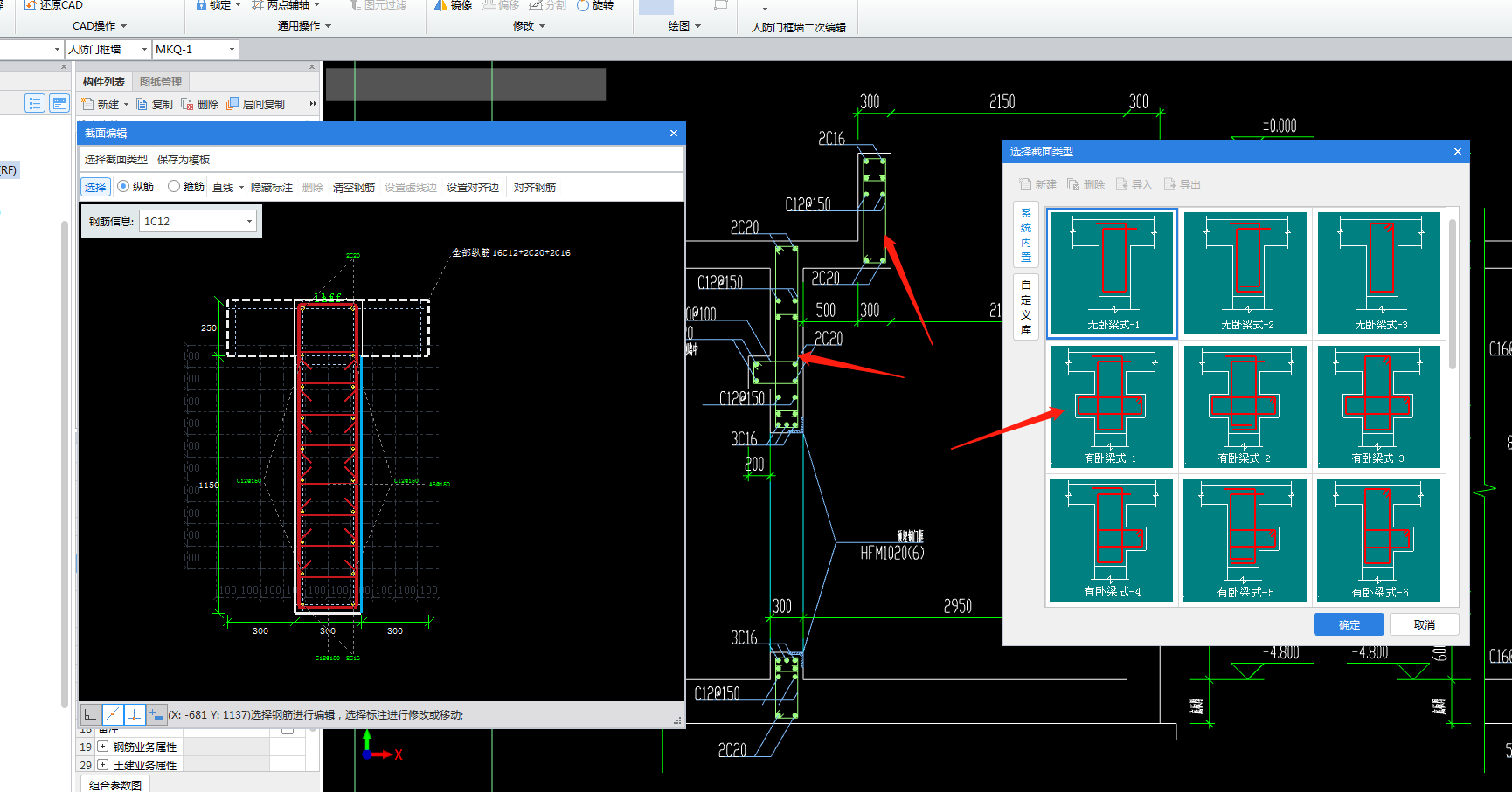Open the 构件列表 tab
This screenshot has width=1512, height=792.
(x=104, y=82)
